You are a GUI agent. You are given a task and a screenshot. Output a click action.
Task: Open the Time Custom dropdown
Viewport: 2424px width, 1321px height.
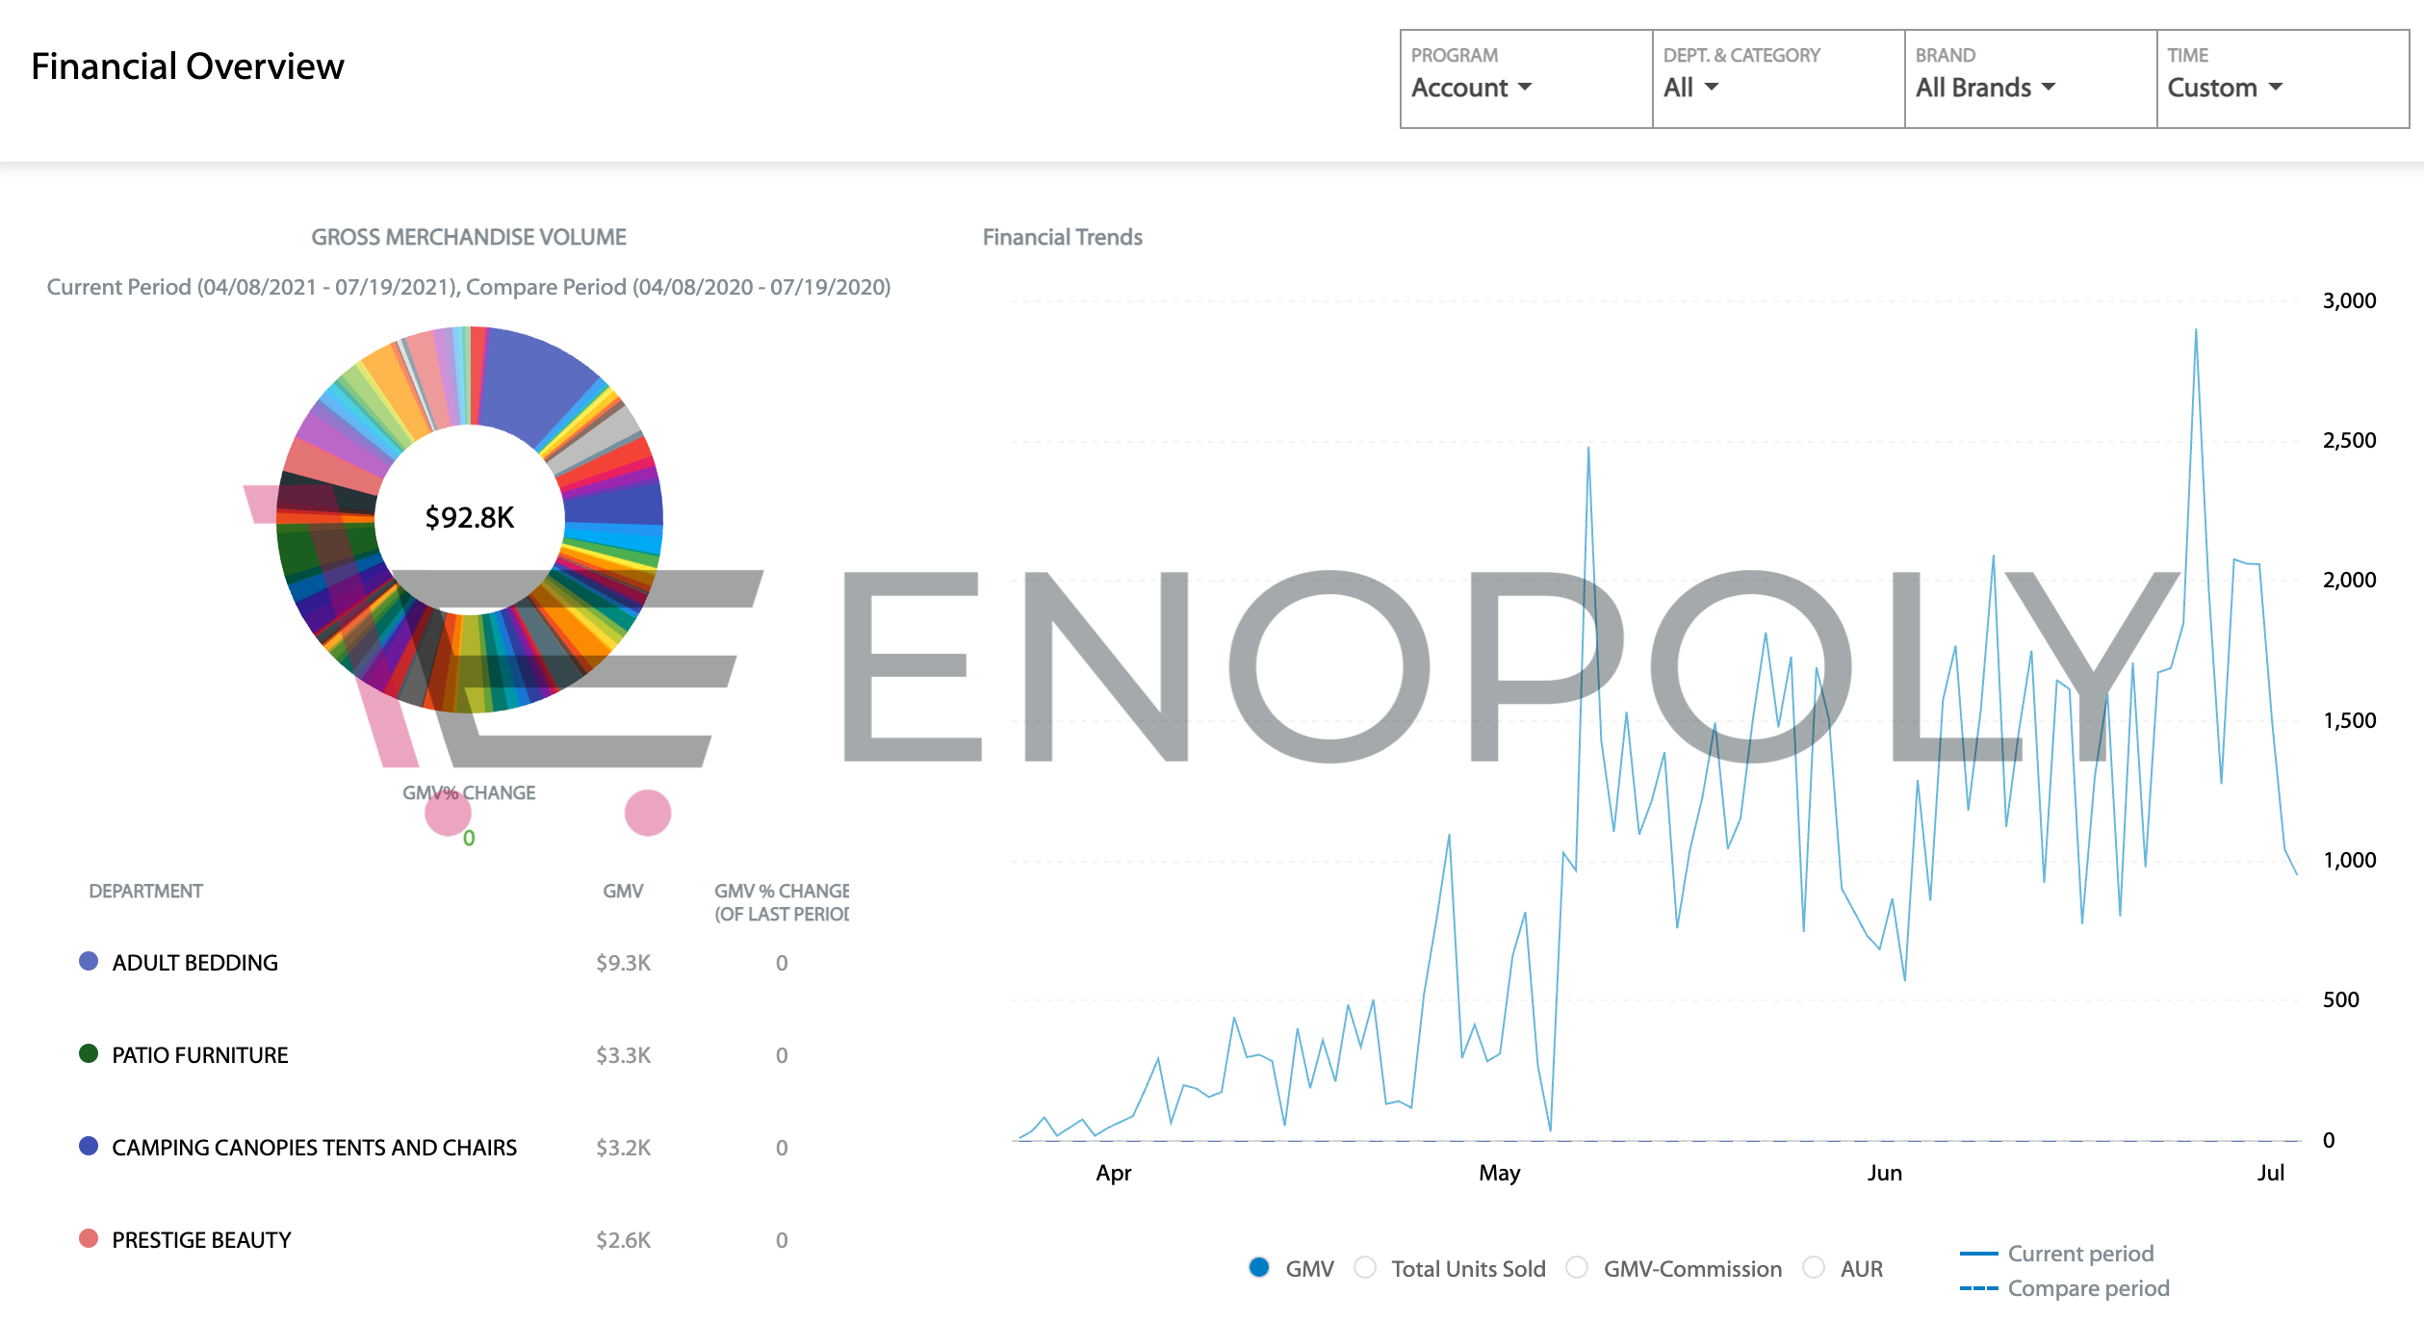2282,79
